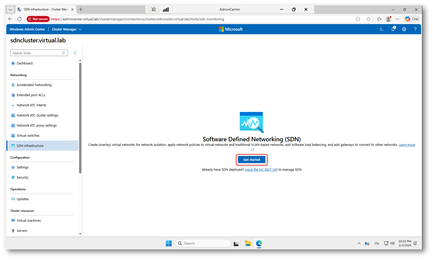Screen dimensions: 433x260
Task: Click the help question mark icon
Action: [415, 29]
